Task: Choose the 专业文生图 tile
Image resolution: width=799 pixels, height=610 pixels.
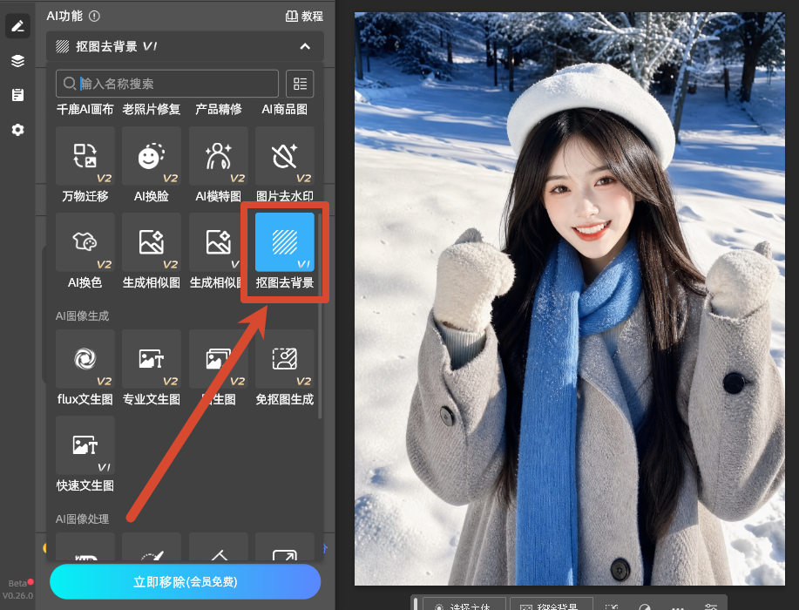Action: tap(152, 359)
